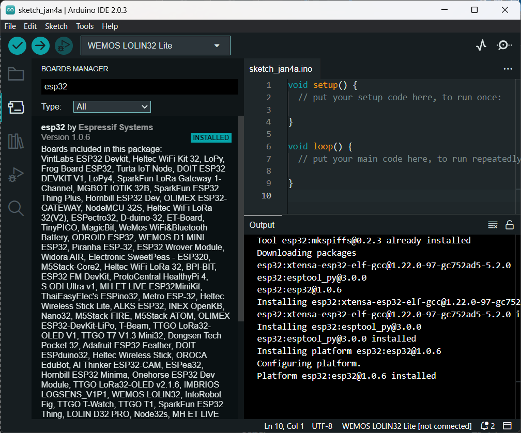Open the Library Manager books icon
This screenshot has width=521, height=433.
point(16,141)
